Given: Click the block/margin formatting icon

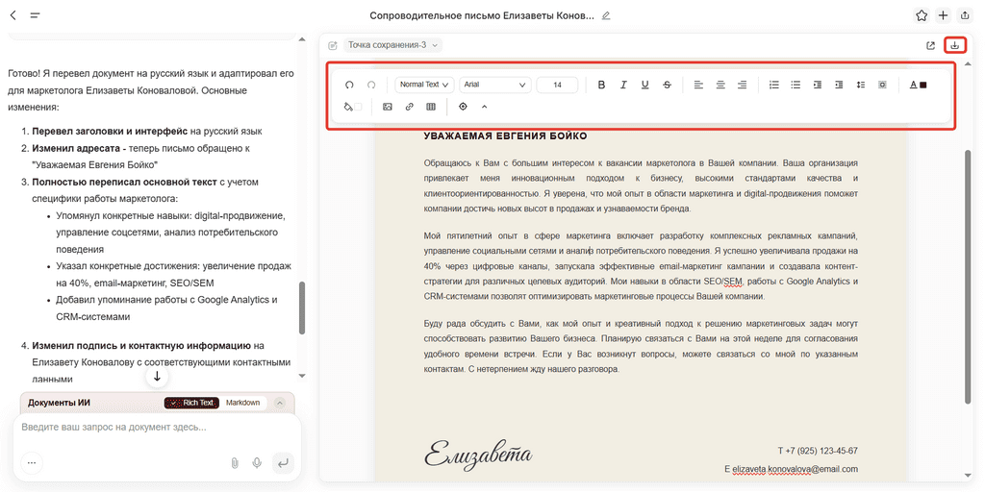Looking at the screenshot, I should 882,85.
